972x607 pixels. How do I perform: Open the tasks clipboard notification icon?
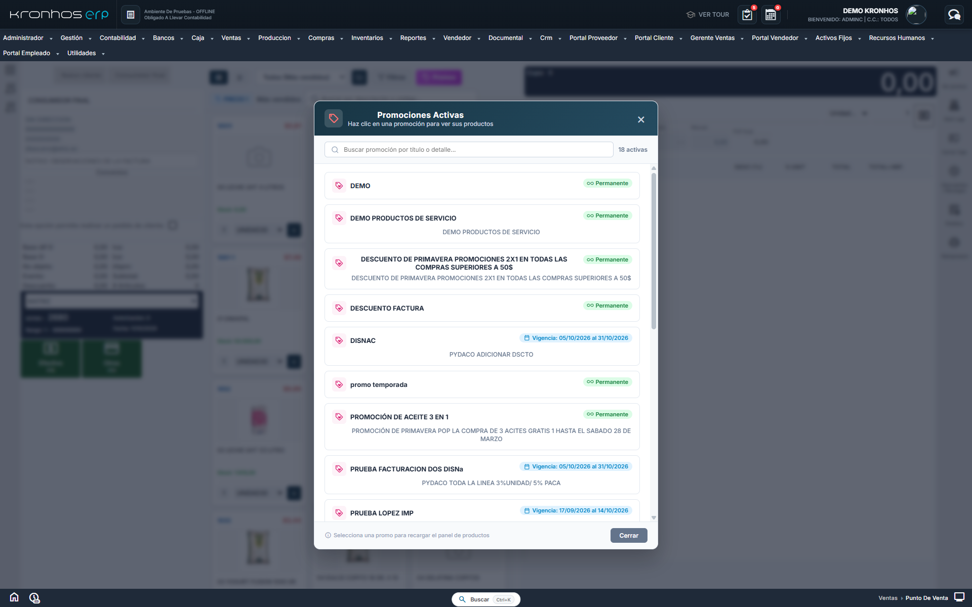(747, 15)
